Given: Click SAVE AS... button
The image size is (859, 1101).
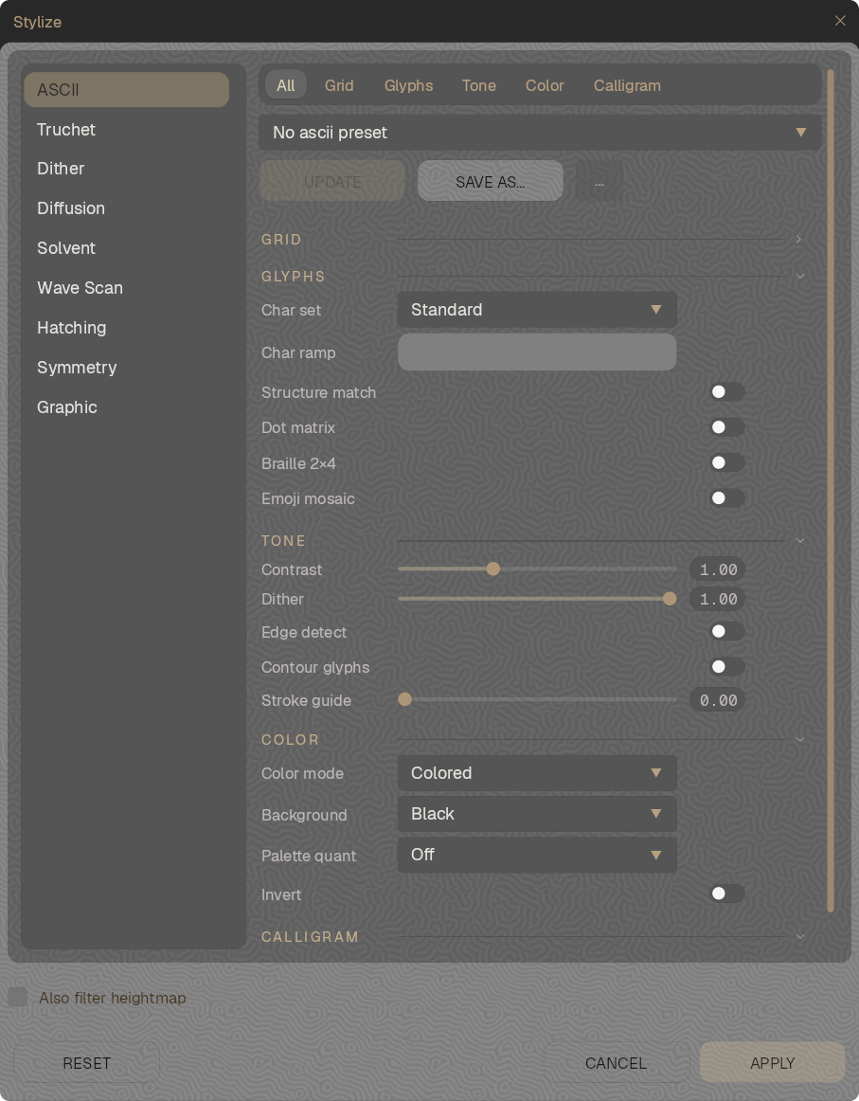Looking at the screenshot, I should (x=490, y=181).
